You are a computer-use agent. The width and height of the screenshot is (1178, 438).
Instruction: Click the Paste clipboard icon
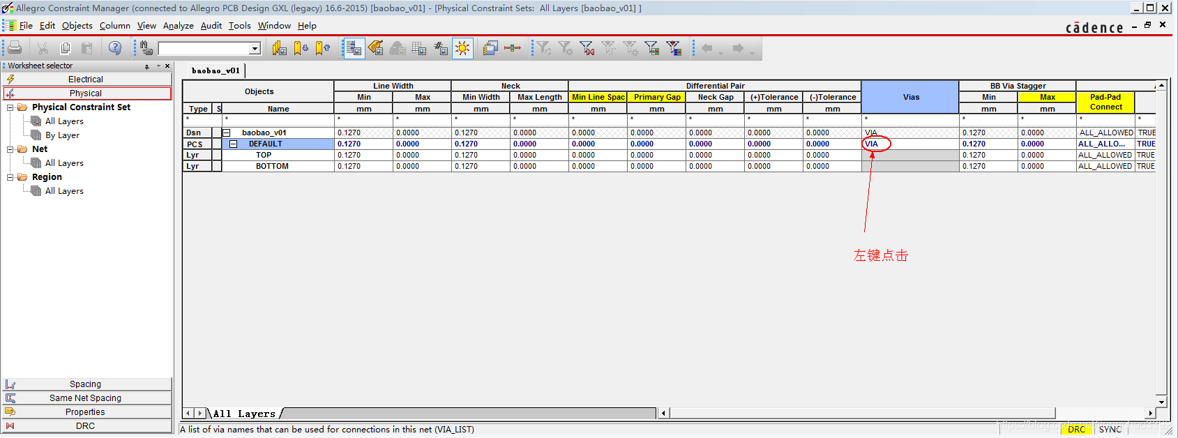coord(87,48)
